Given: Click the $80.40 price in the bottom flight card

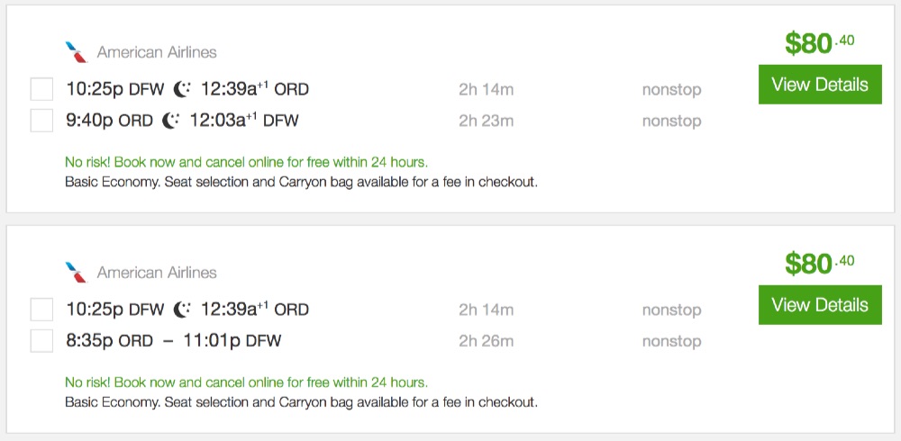Looking at the screenshot, I should click(819, 263).
